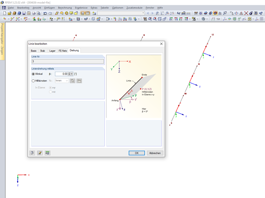Expand the line tool variants dropdown arrow
The image size is (265, 198).
tap(22, 19)
